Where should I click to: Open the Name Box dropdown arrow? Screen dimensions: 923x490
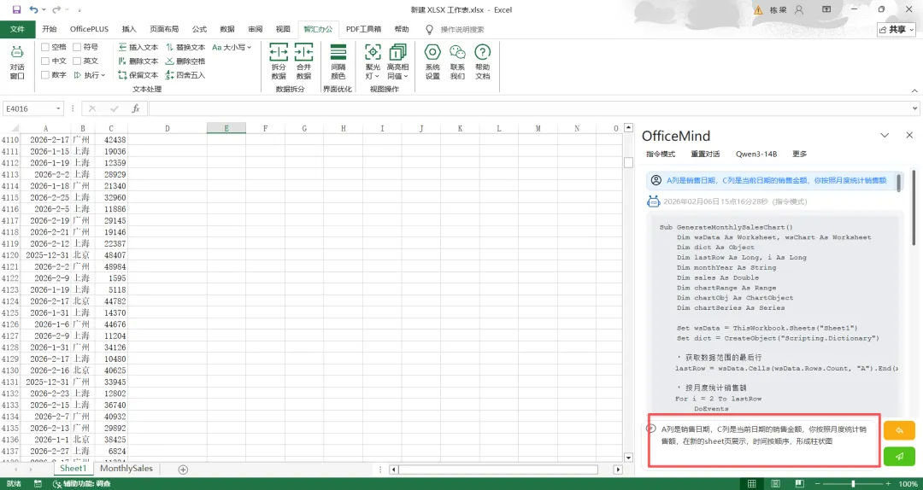click(58, 108)
